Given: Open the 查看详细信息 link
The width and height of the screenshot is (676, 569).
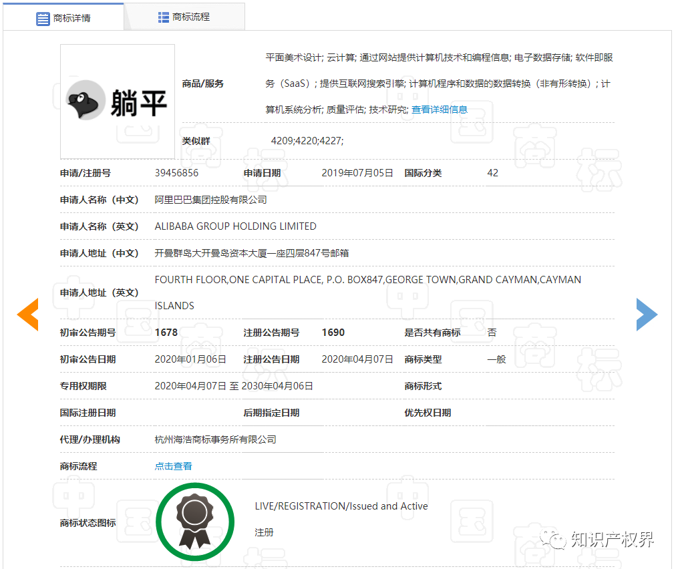Looking at the screenshot, I should tap(440, 110).
